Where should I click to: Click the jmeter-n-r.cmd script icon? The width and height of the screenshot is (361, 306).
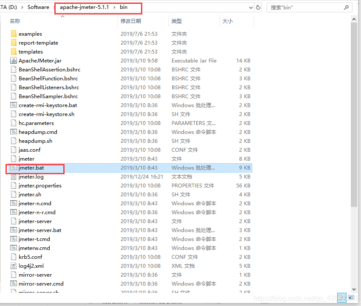click(14, 212)
